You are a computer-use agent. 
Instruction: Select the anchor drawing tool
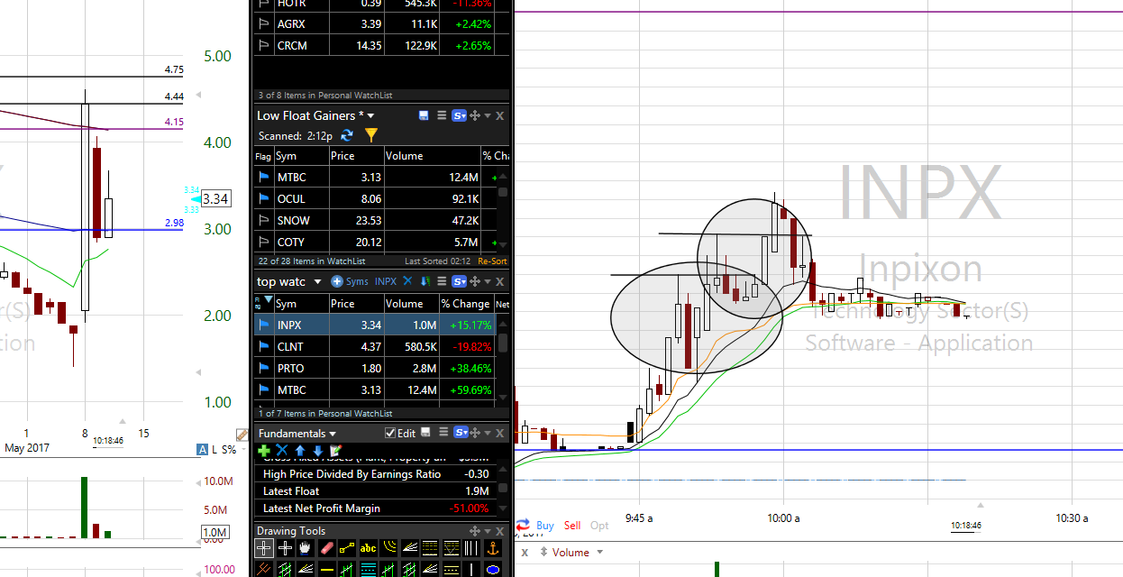pyautogui.click(x=493, y=548)
